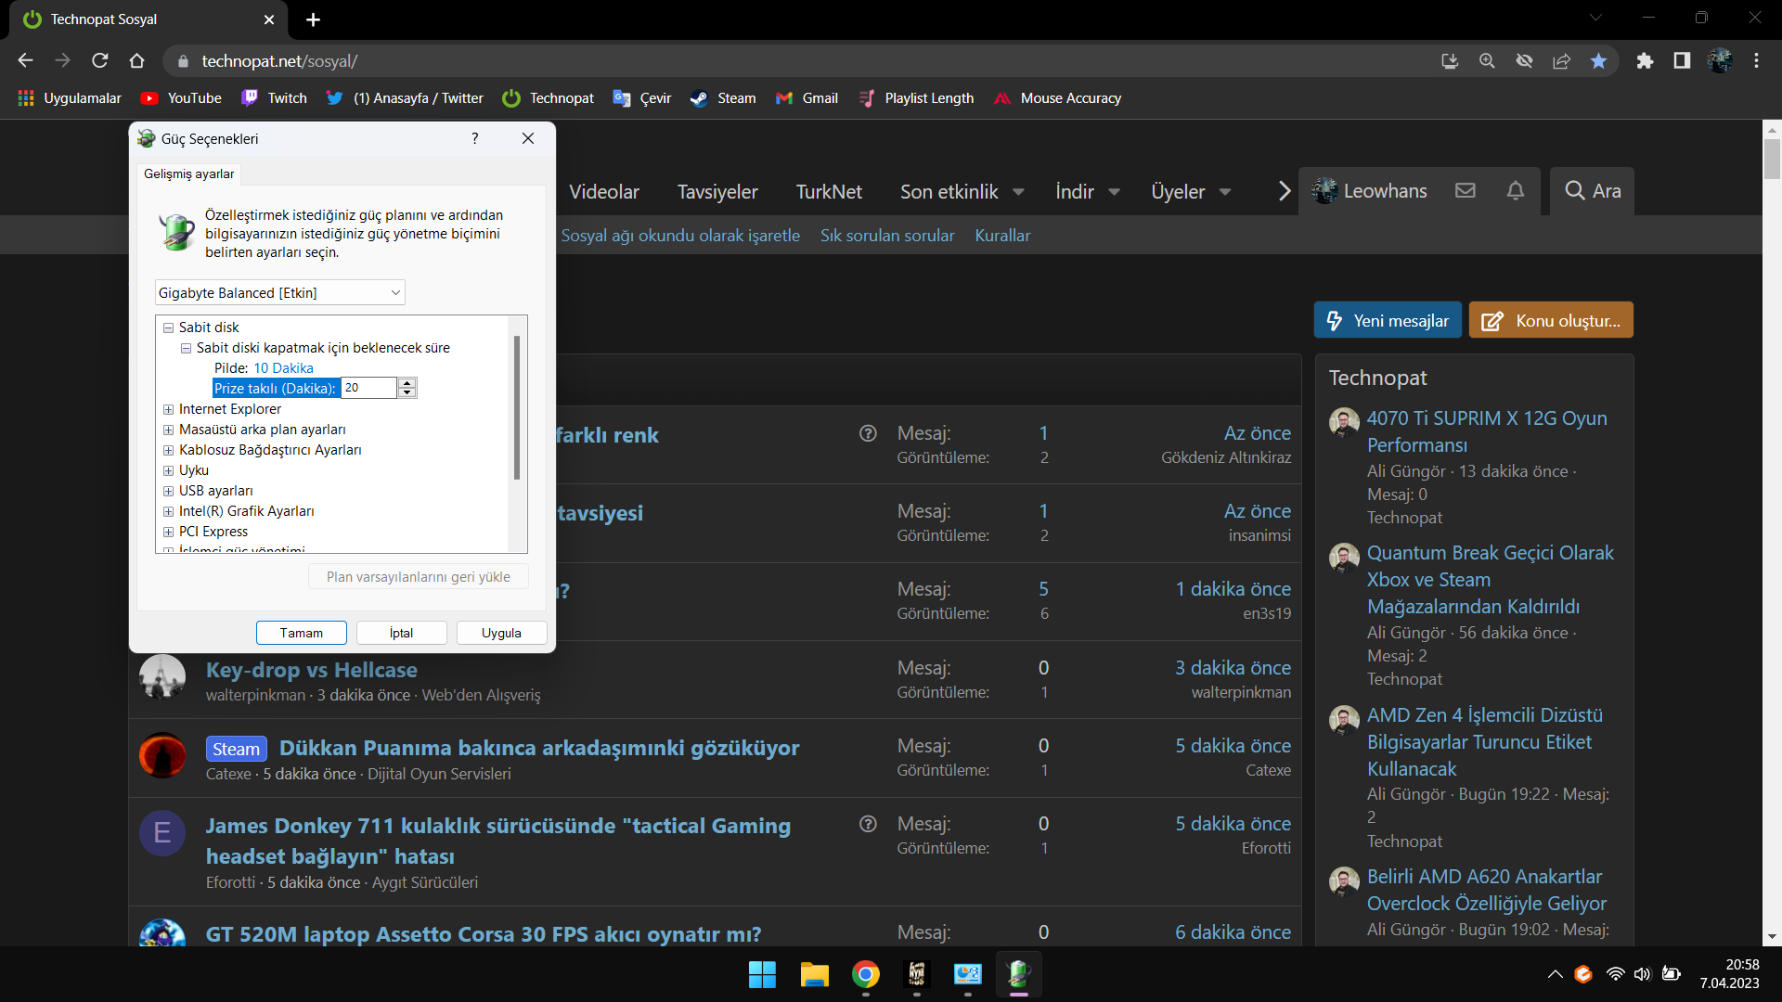Collapse the Sabit disk tree node
The image size is (1782, 1002).
(169, 328)
